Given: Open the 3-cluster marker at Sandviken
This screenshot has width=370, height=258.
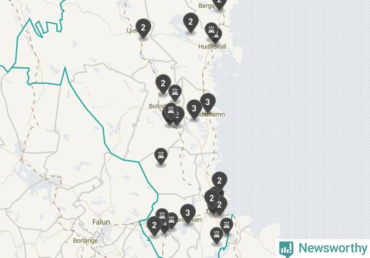Looking at the screenshot, I should [188, 213].
